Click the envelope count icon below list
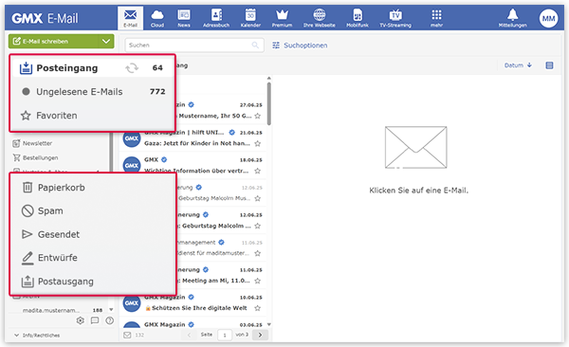The width and height of the screenshot is (569, 347). [127, 335]
